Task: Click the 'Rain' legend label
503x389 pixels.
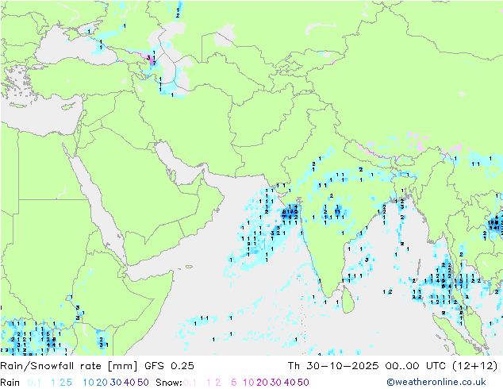Action: click(x=10, y=383)
